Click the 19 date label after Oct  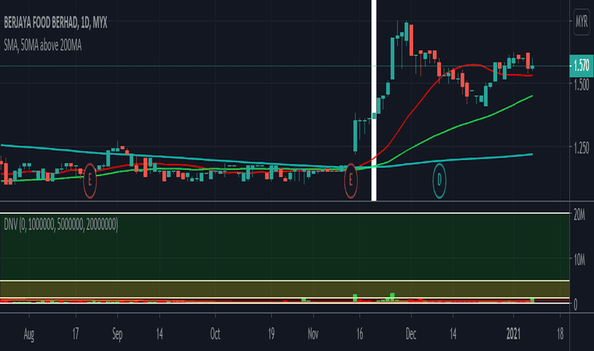(272, 334)
